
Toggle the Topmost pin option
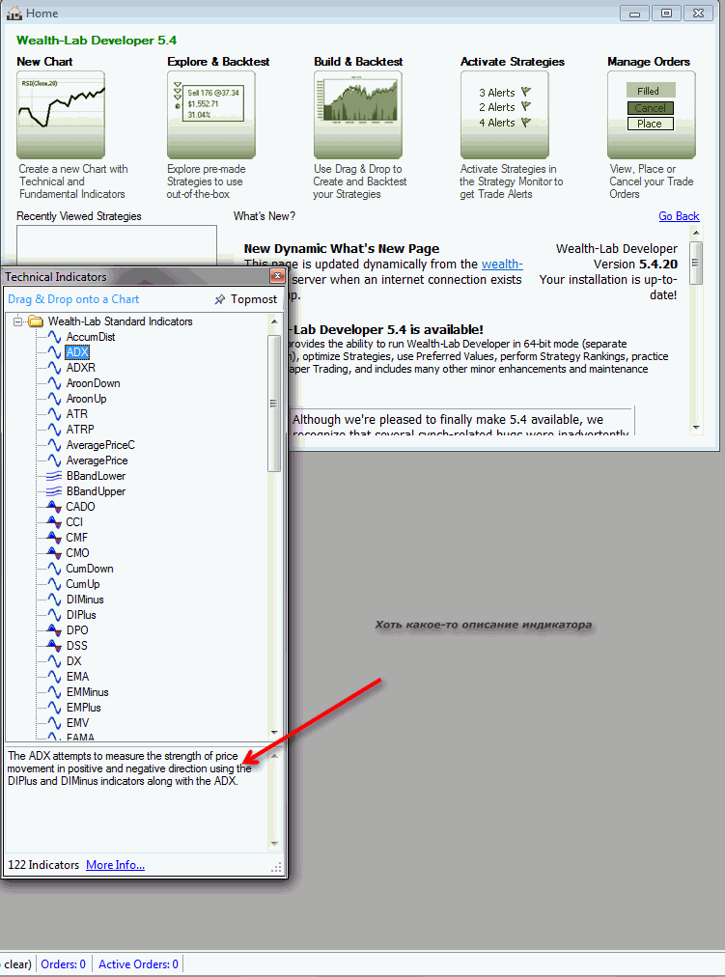coord(245,299)
